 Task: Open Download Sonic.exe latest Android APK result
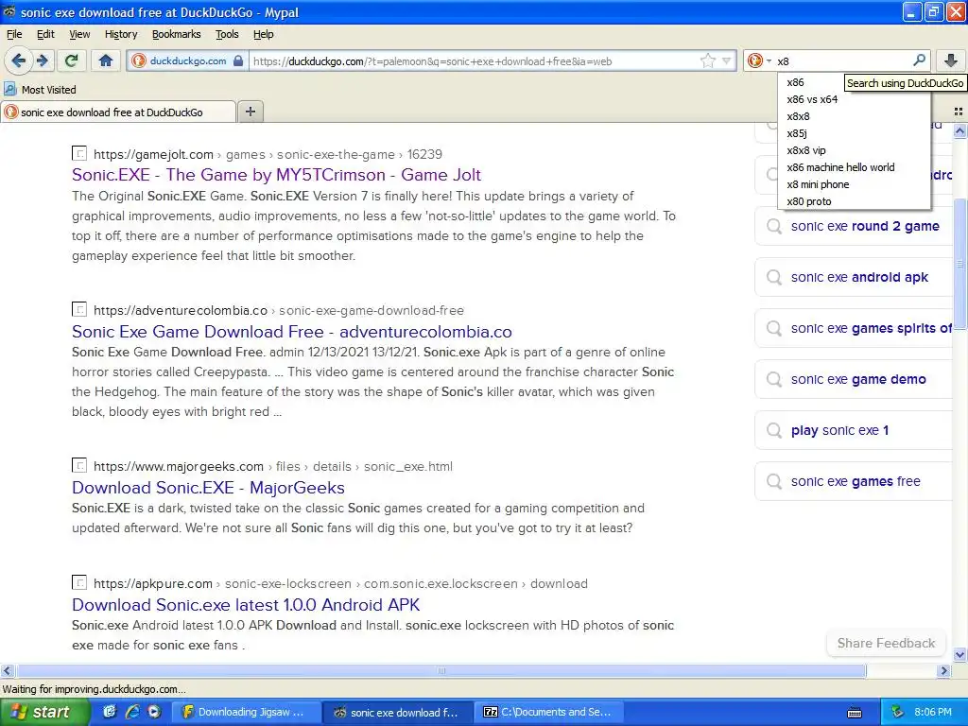pos(246,604)
